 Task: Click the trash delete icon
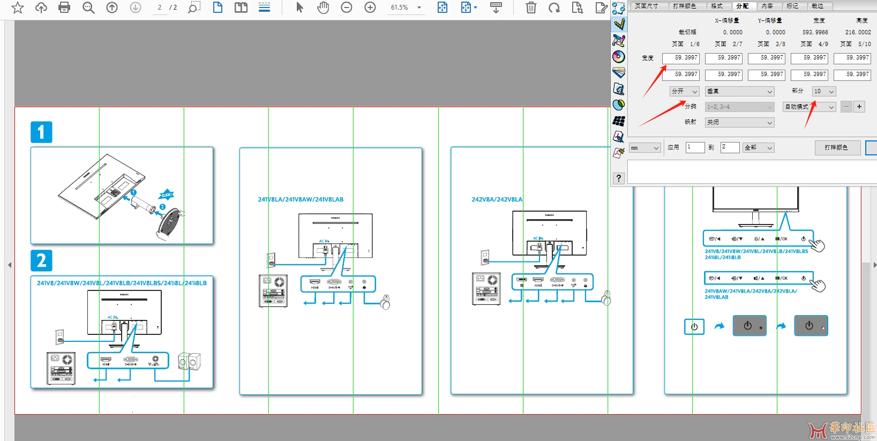click(531, 8)
